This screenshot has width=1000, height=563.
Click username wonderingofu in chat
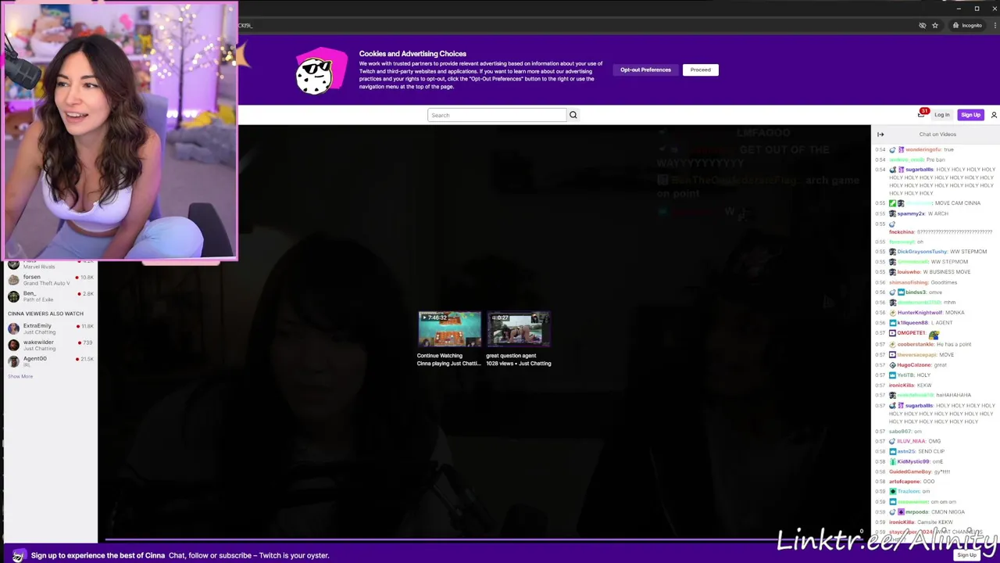(x=923, y=149)
